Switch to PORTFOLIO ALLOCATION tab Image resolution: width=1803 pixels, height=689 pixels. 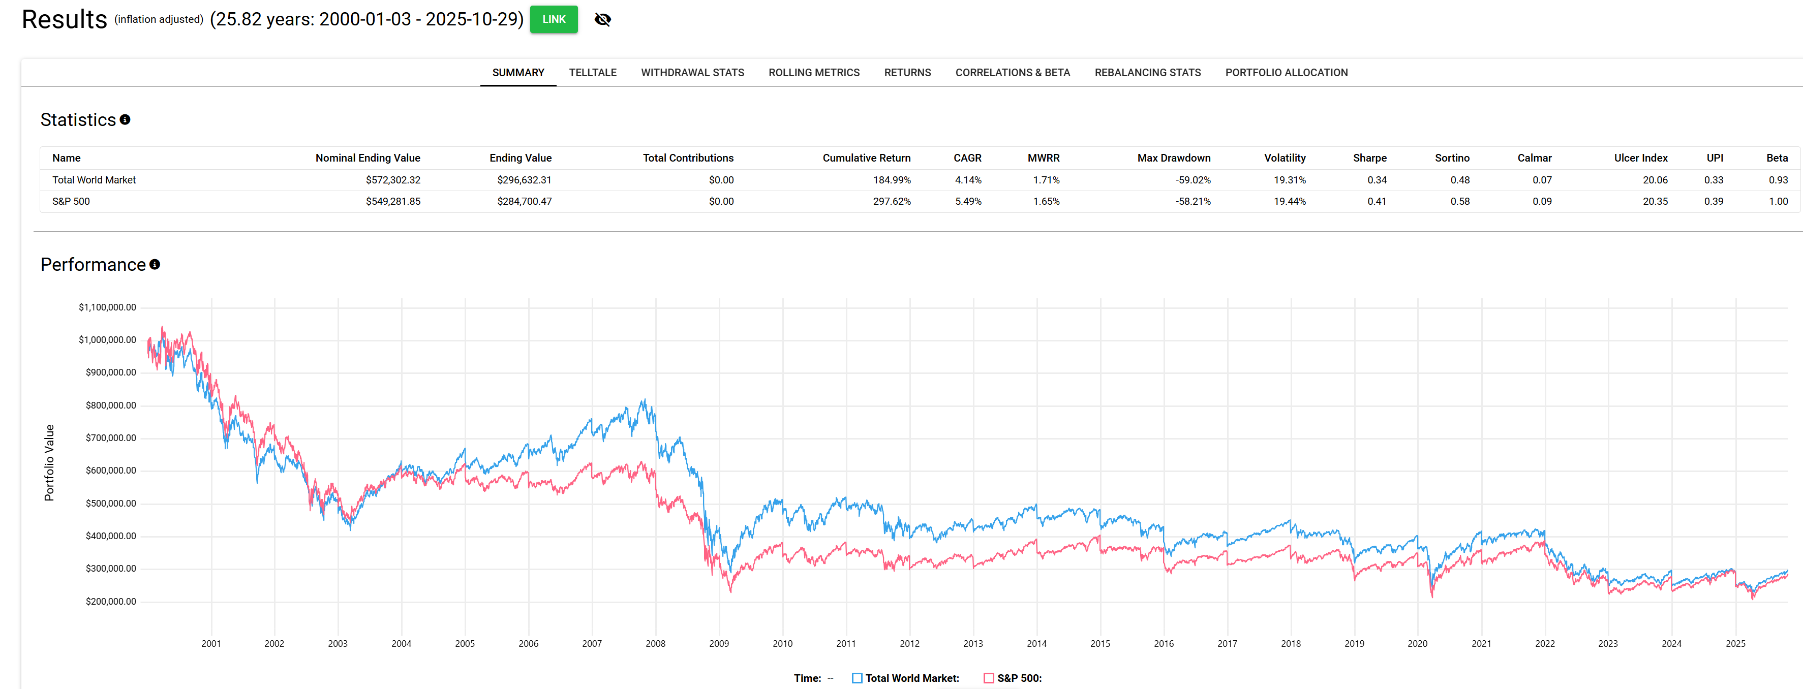[1286, 73]
